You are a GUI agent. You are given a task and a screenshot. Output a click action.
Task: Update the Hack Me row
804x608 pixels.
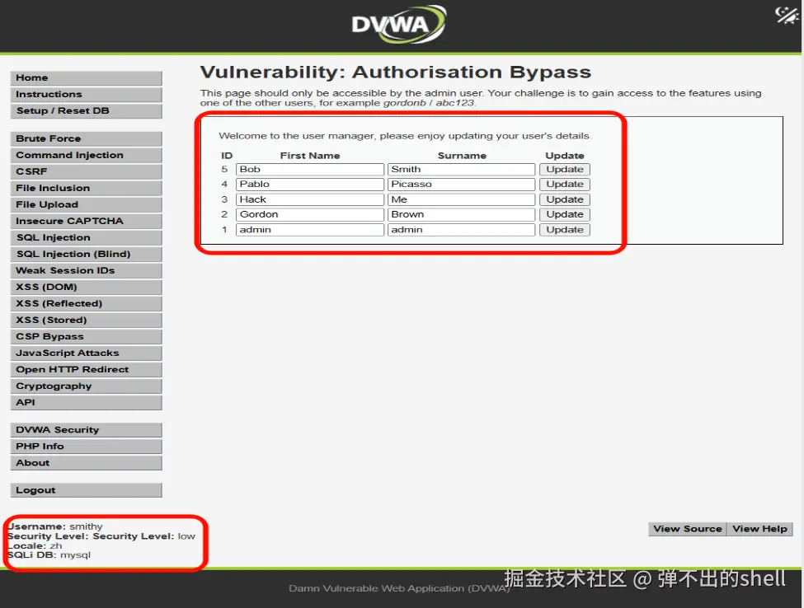(x=565, y=199)
